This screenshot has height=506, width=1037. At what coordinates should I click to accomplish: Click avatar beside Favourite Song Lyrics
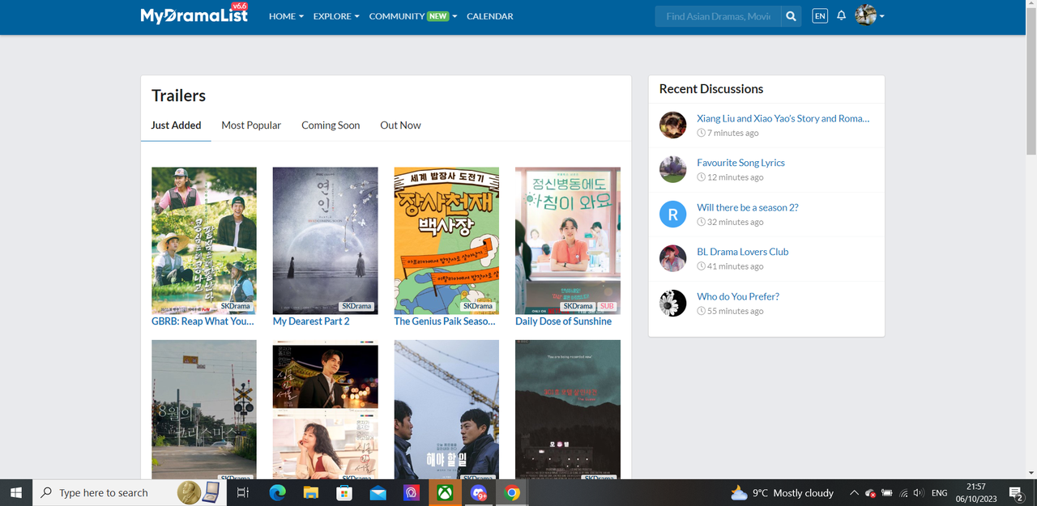click(x=672, y=170)
